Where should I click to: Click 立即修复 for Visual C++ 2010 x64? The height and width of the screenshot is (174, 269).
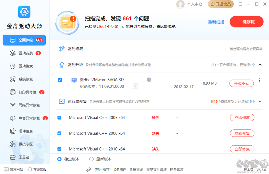(x=242, y=149)
